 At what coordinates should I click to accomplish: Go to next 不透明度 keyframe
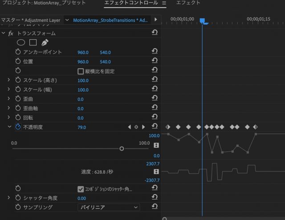(143, 127)
